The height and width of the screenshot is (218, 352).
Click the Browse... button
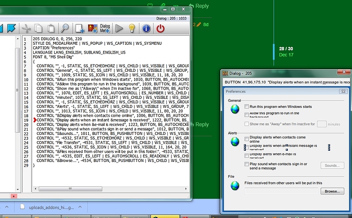(x=332, y=192)
